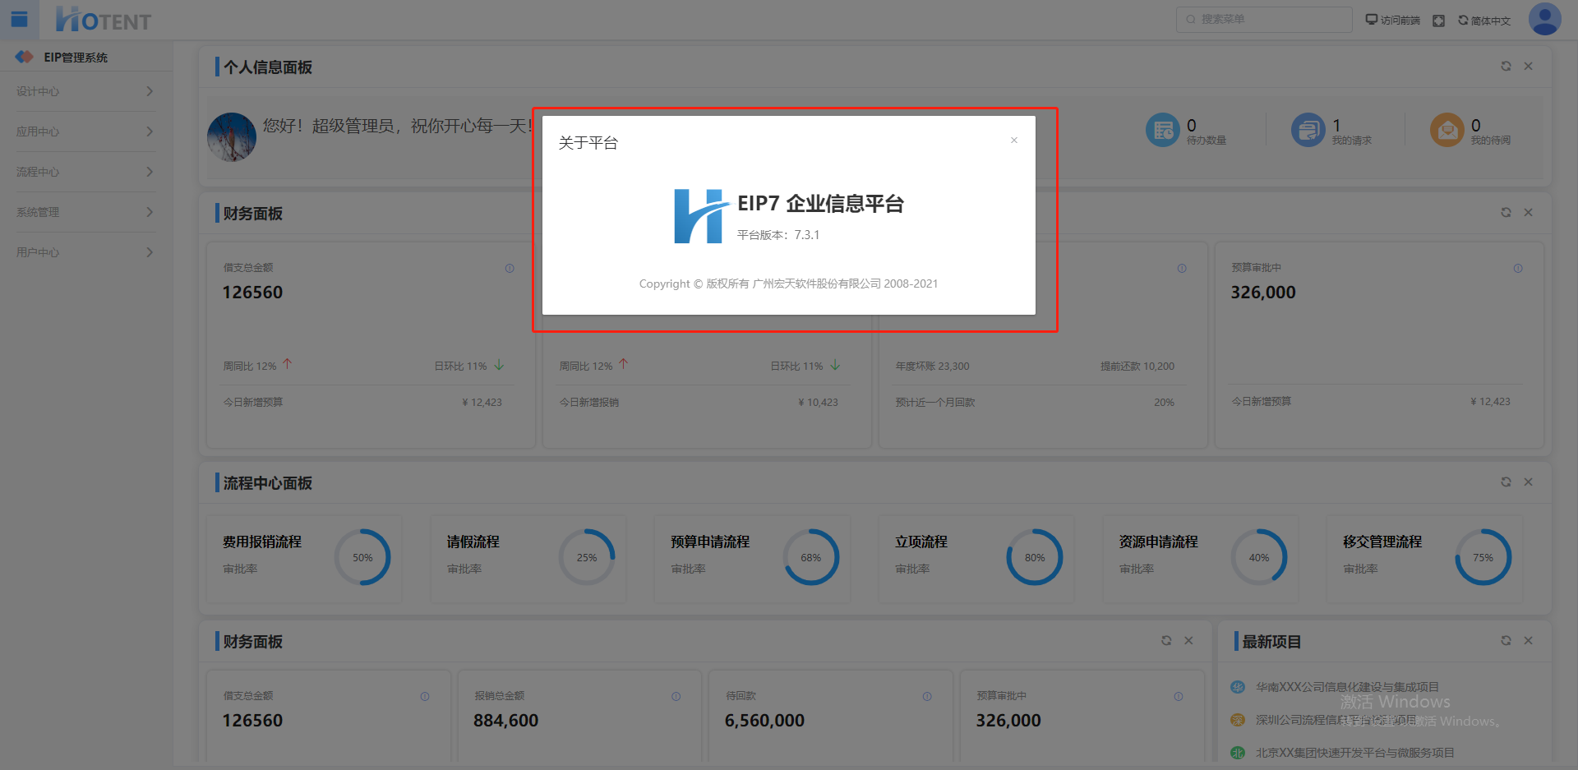Open the project row starting with 深圳公司流程
Screen dimensions: 1578x770
coord(1336,720)
